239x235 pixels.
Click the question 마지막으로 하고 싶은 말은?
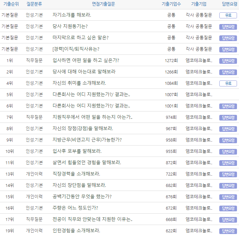(x=81, y=38)
